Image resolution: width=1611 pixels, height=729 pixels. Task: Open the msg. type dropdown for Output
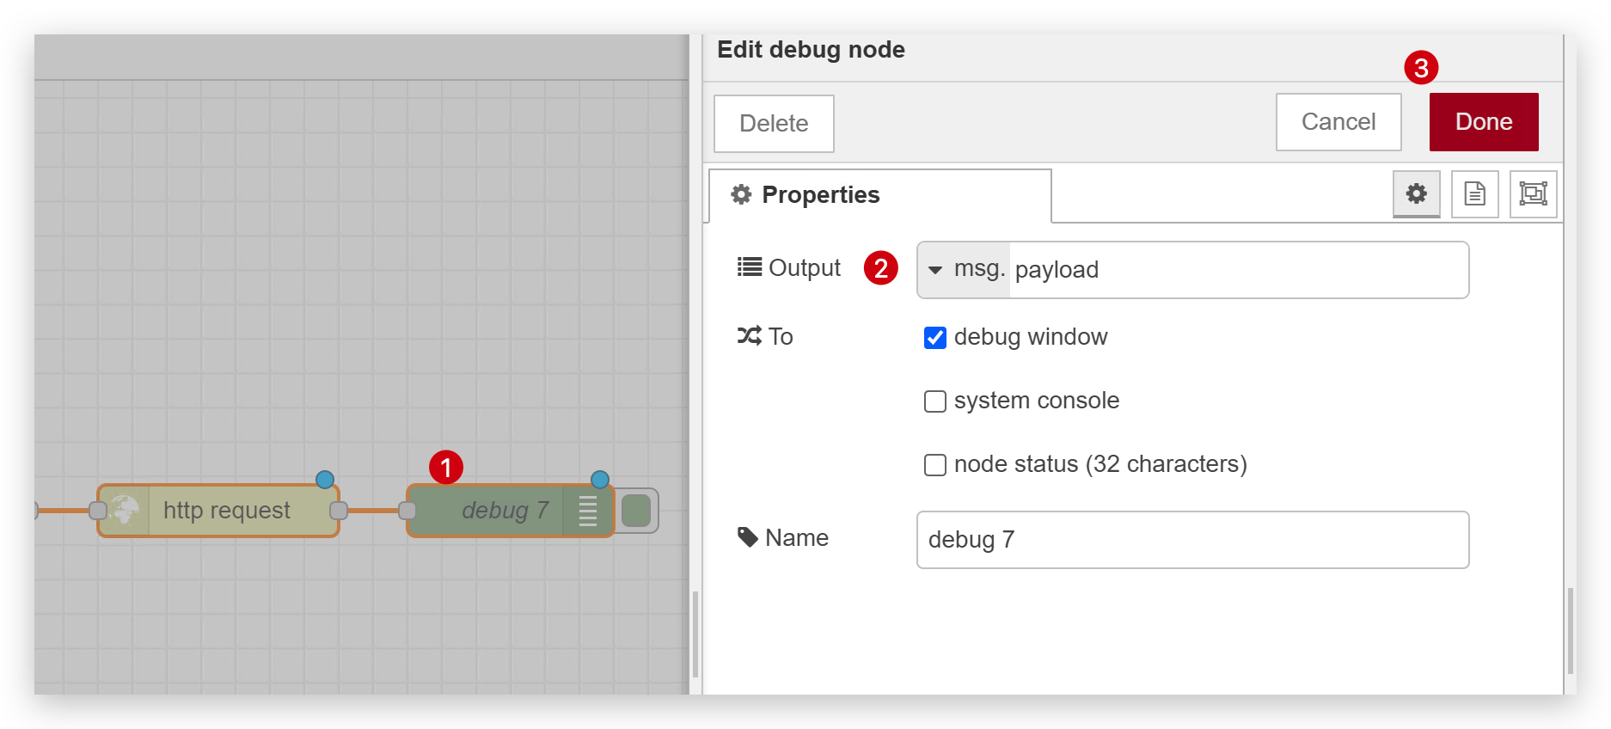point(964,270)
